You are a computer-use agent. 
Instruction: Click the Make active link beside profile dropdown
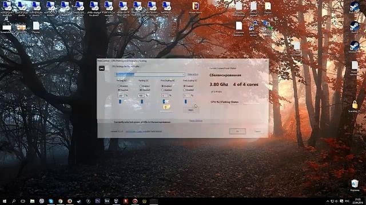point(193,75)
